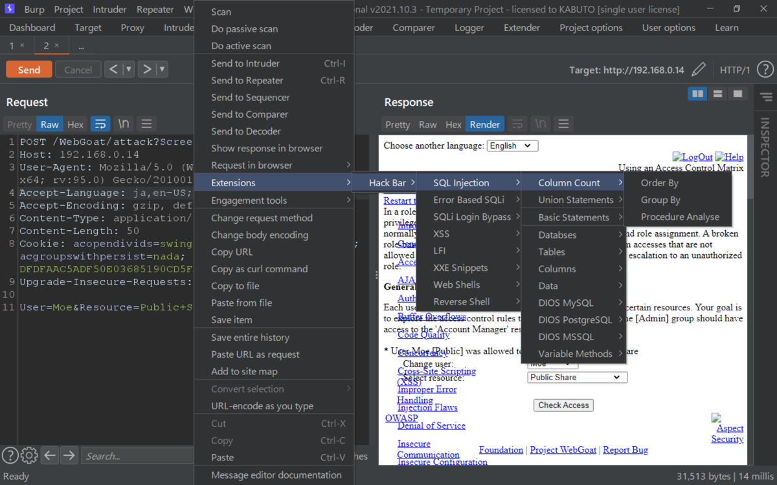Expand Request in browser submenu

[274, 165]
